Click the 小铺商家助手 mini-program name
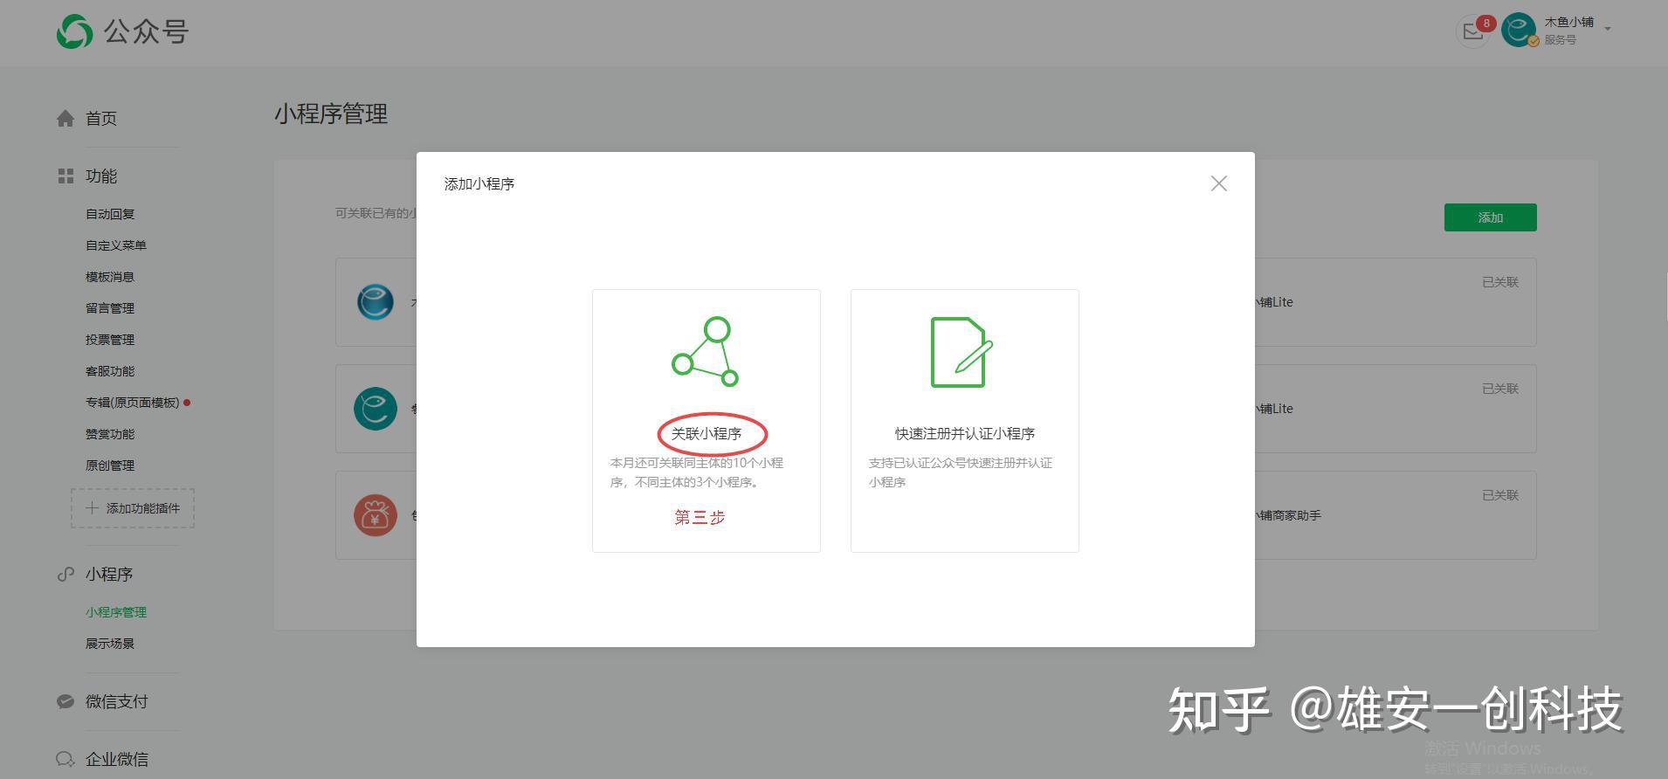 point(1288,515)
